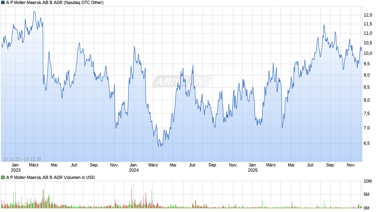Click the 'Jan. 2025' time axis label

click(252, 168)
